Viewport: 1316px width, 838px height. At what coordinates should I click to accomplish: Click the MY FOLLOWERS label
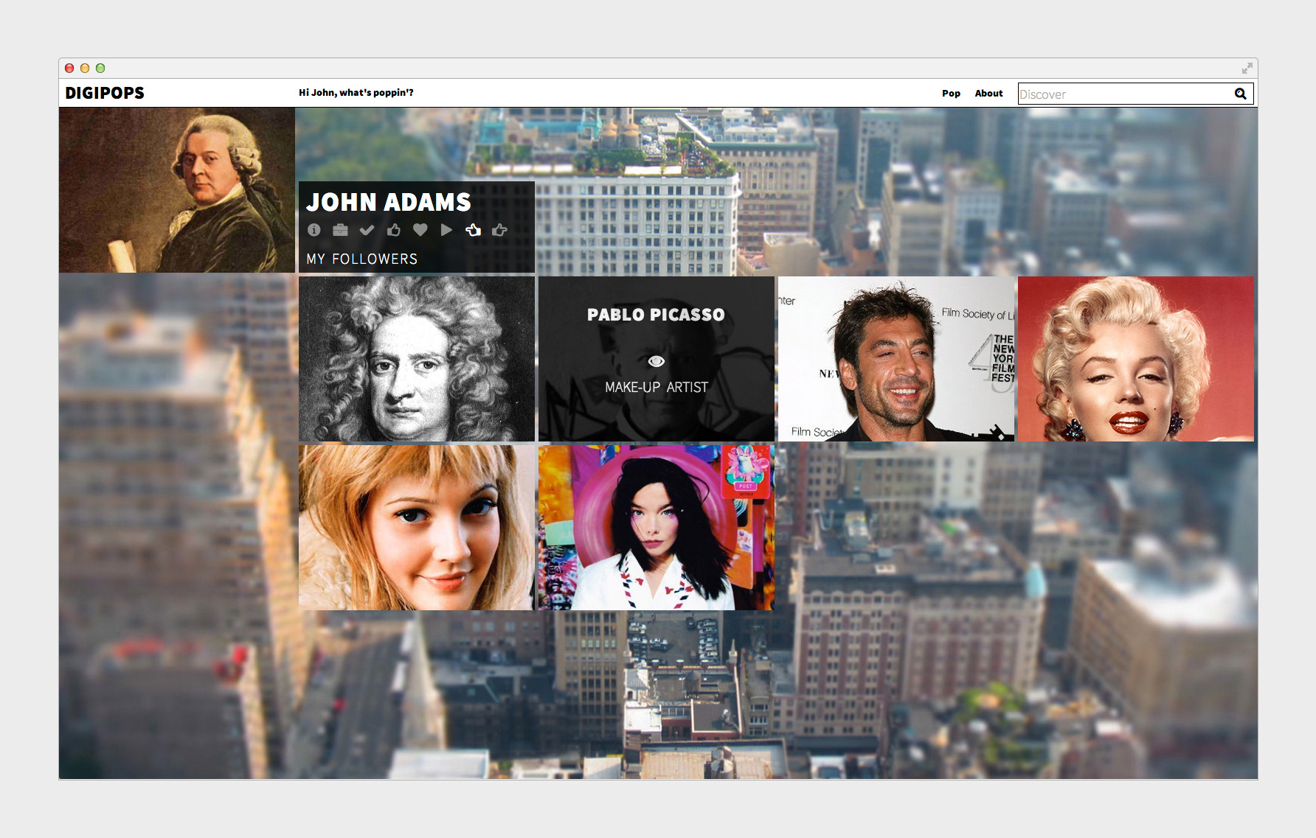tap(362, 259)
